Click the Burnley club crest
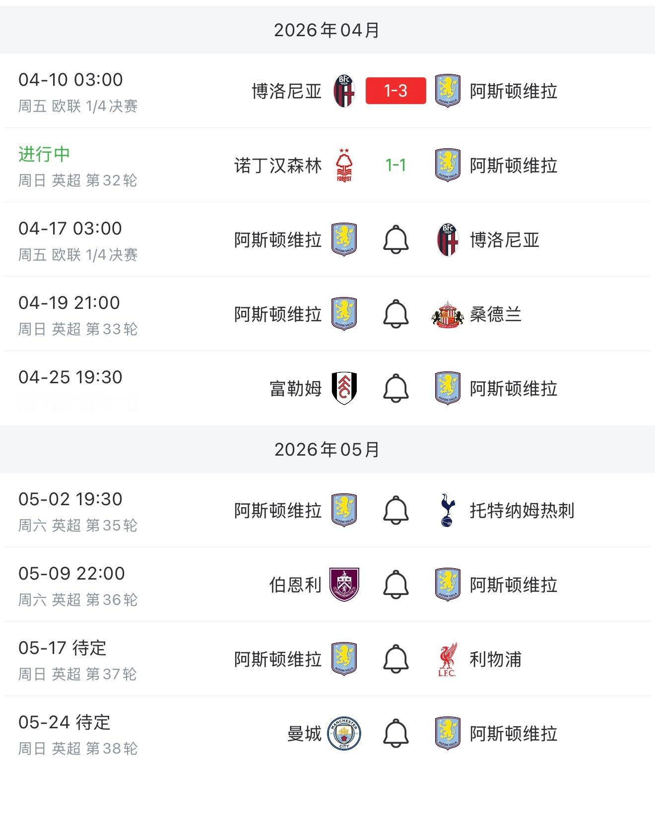Viewport: 655px width, 821px height. click(x=344, y=585)
